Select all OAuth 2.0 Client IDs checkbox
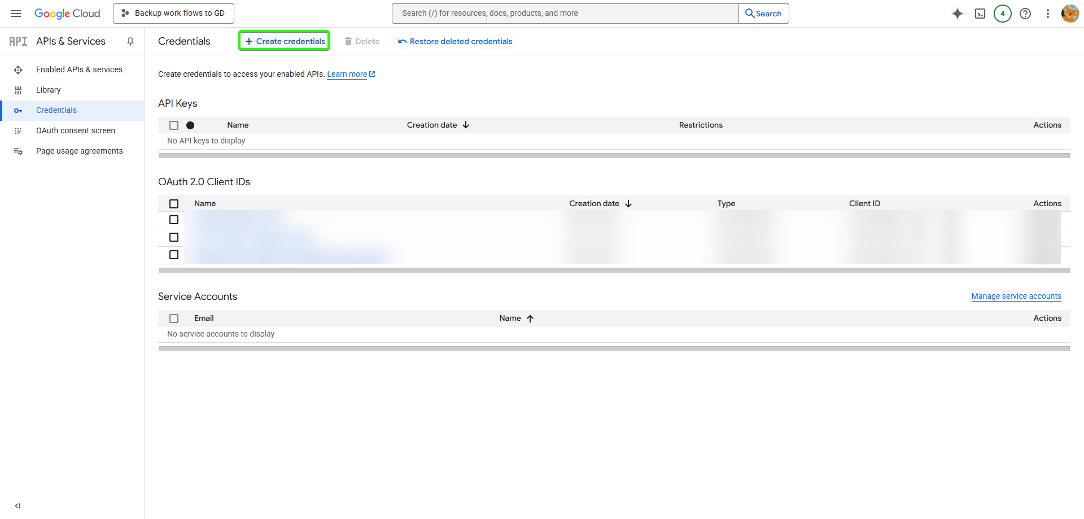Image resolution: width=1084 pixels, height=519 pixels. 174,204
